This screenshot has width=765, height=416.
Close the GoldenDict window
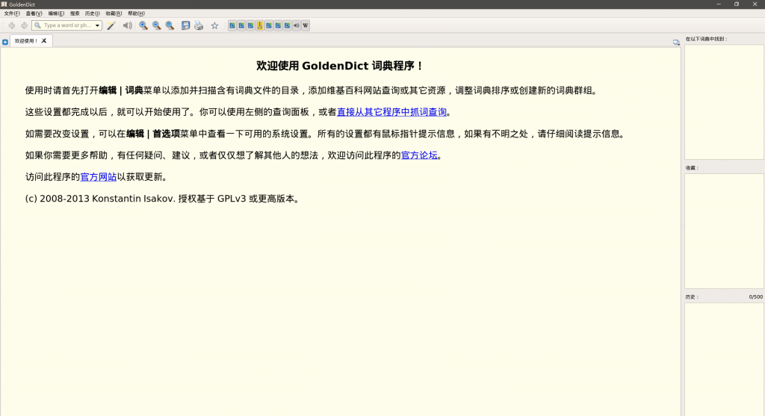point(755,4)
